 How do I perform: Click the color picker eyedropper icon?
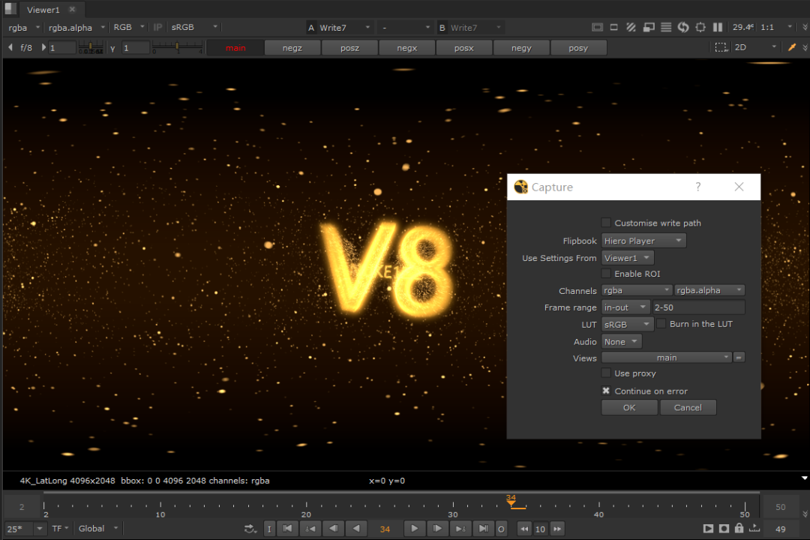[792, 47]
